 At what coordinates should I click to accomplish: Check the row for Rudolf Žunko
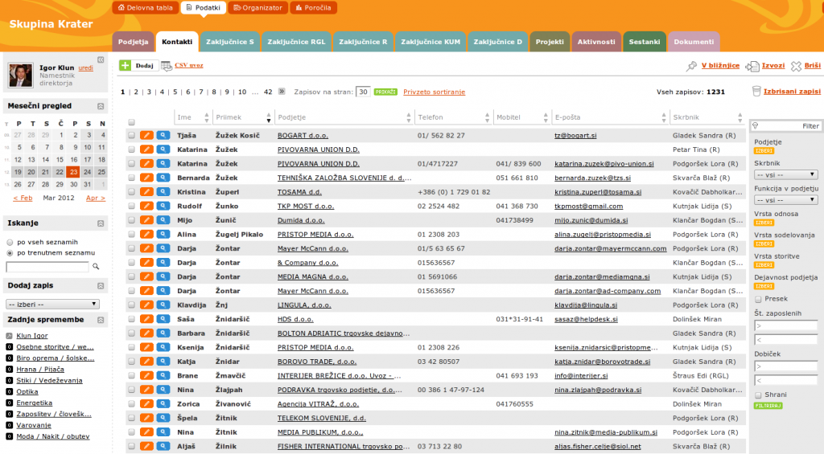tap(131, 207)
